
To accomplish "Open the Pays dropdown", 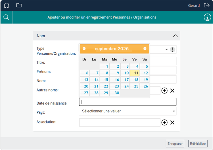I will coord(128,111).
